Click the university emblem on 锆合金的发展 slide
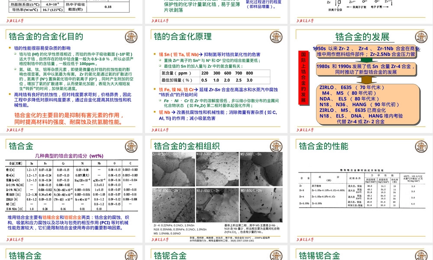Image resolution: width=433 pixels, height=260 pixels. tap(421, 37)
